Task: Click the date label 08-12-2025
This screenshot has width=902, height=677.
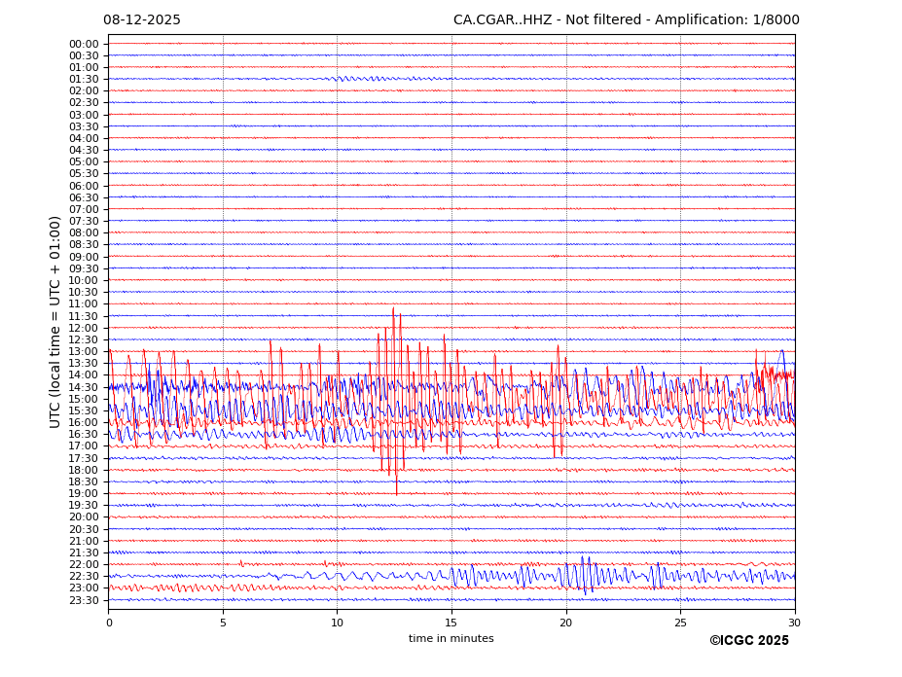Action: click(x=142, y=20)
